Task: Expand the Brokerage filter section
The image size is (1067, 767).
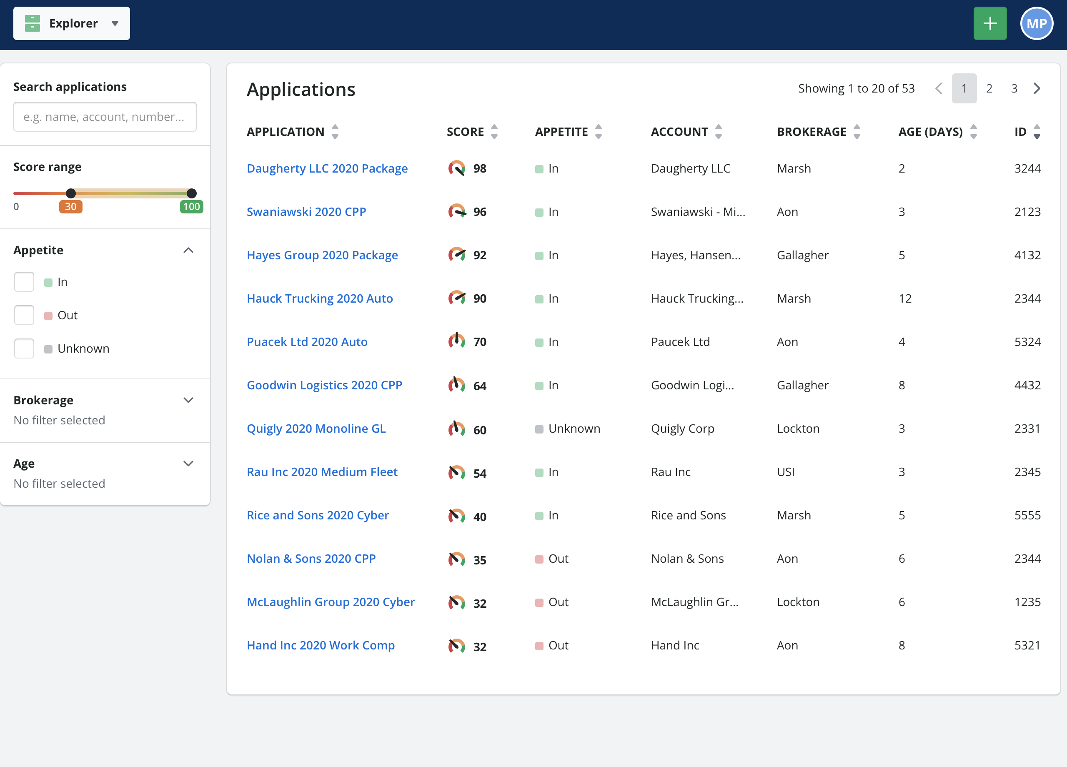Action: click(x=188, y=401)
